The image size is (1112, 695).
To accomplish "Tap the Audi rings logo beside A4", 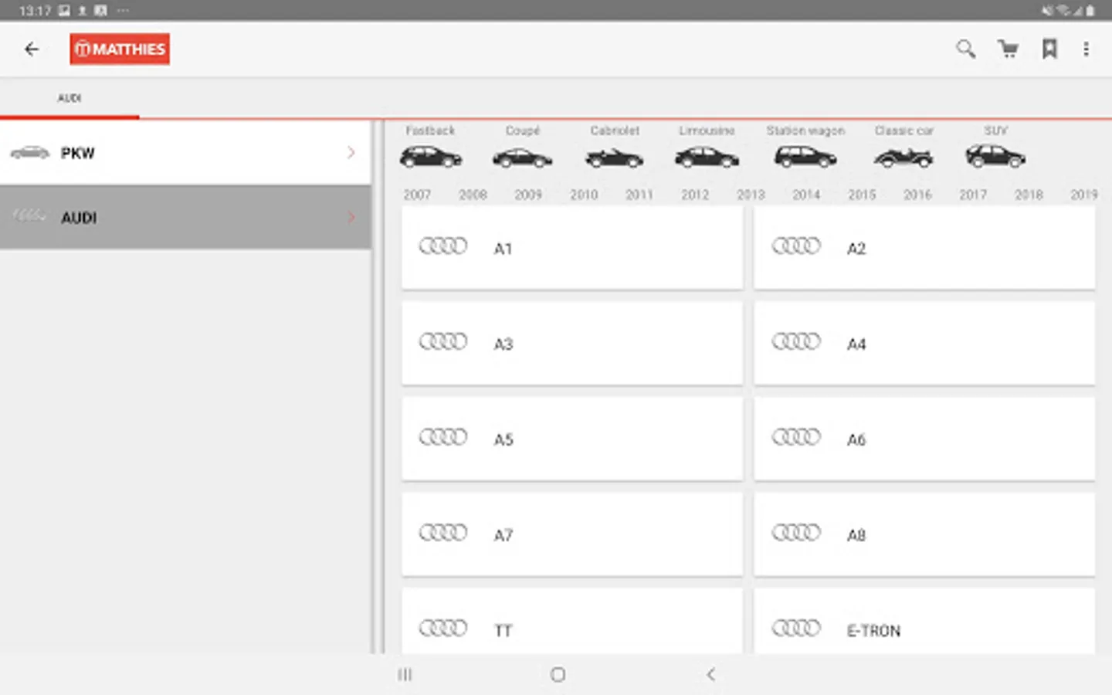I will pos(796,341).
